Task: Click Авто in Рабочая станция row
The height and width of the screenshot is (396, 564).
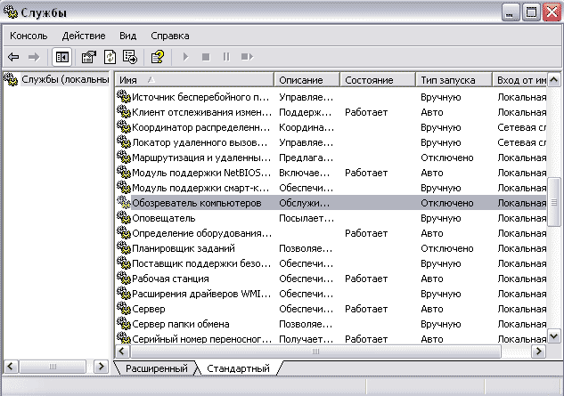Action: (x=431, y=279)
